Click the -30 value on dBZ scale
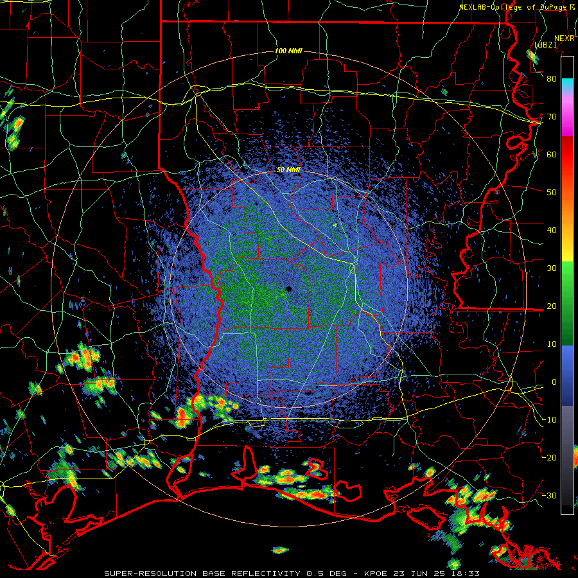 pyautogui.click(x=549, y=495)
